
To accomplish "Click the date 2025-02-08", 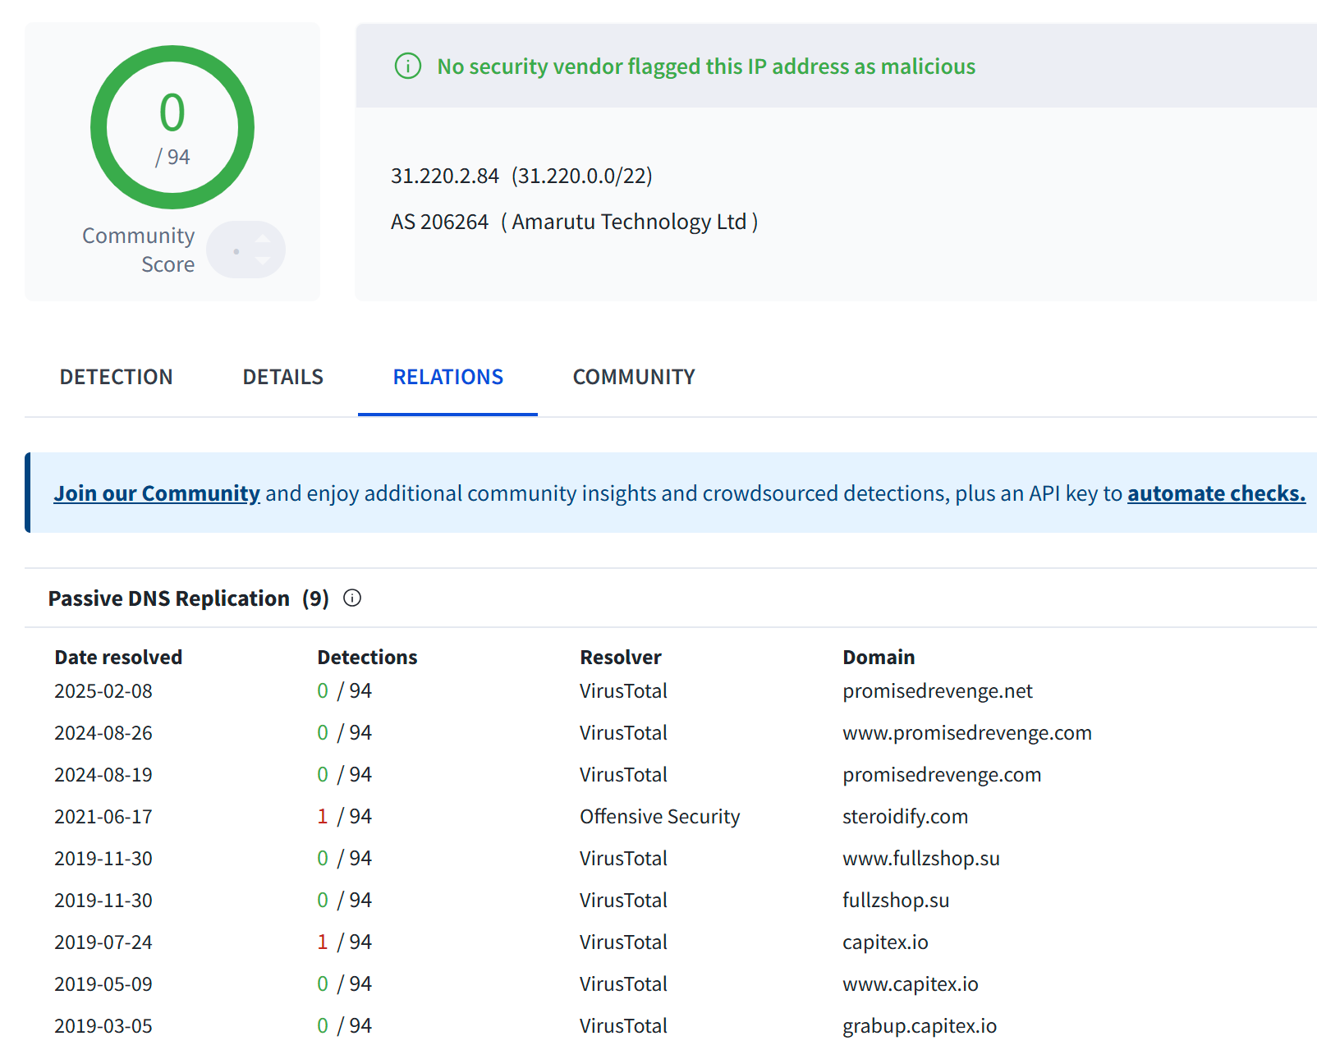I will (x=103, y=690).
